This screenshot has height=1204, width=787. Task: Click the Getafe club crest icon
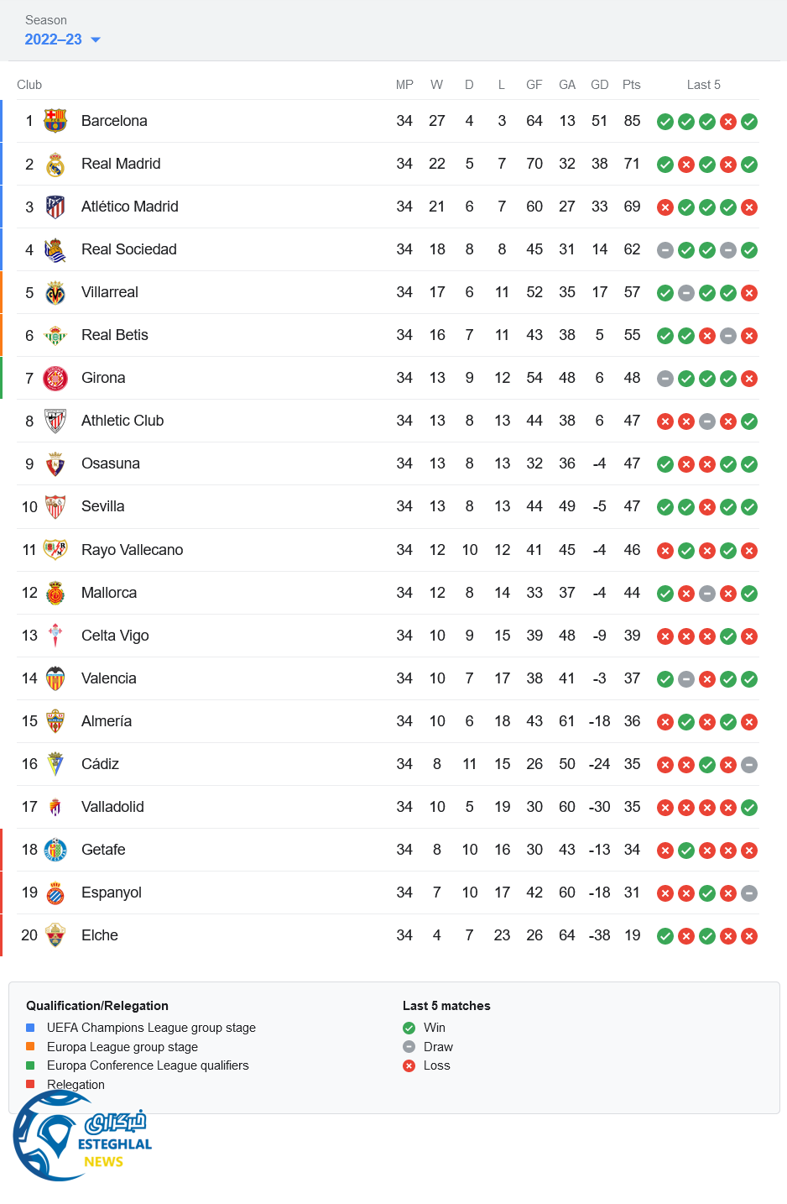click(x=55, y=850)
